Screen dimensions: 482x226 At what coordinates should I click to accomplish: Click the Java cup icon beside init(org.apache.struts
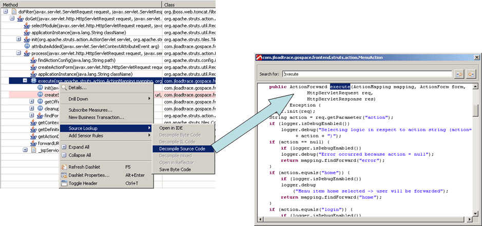coord(27,39)
